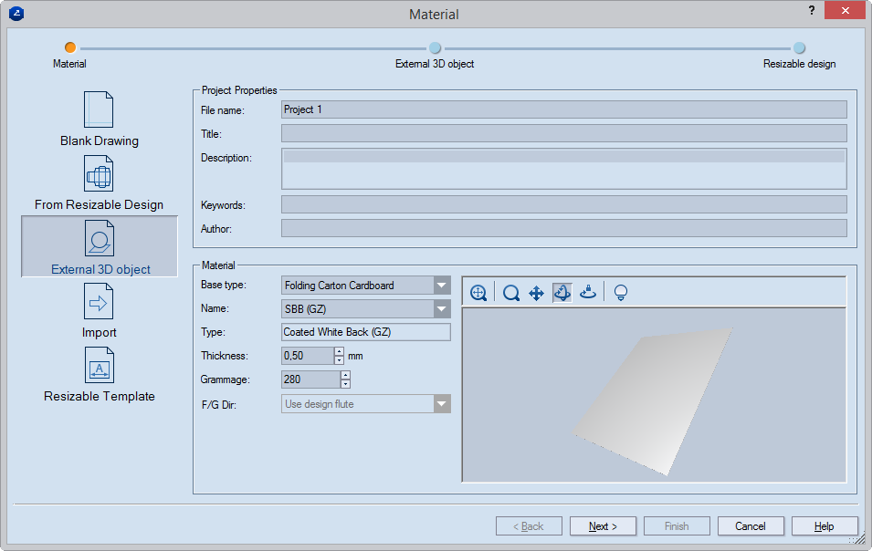Open the Base type dropdown
872x551 pixels.
(442, 286)
